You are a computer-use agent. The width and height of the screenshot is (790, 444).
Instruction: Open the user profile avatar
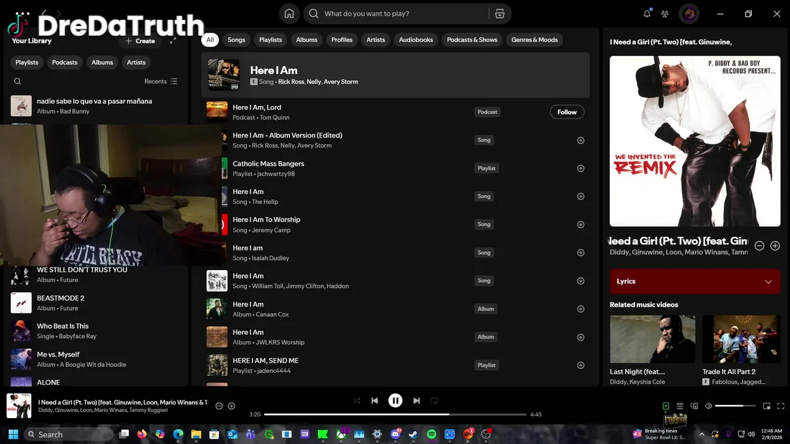[689, 14]
